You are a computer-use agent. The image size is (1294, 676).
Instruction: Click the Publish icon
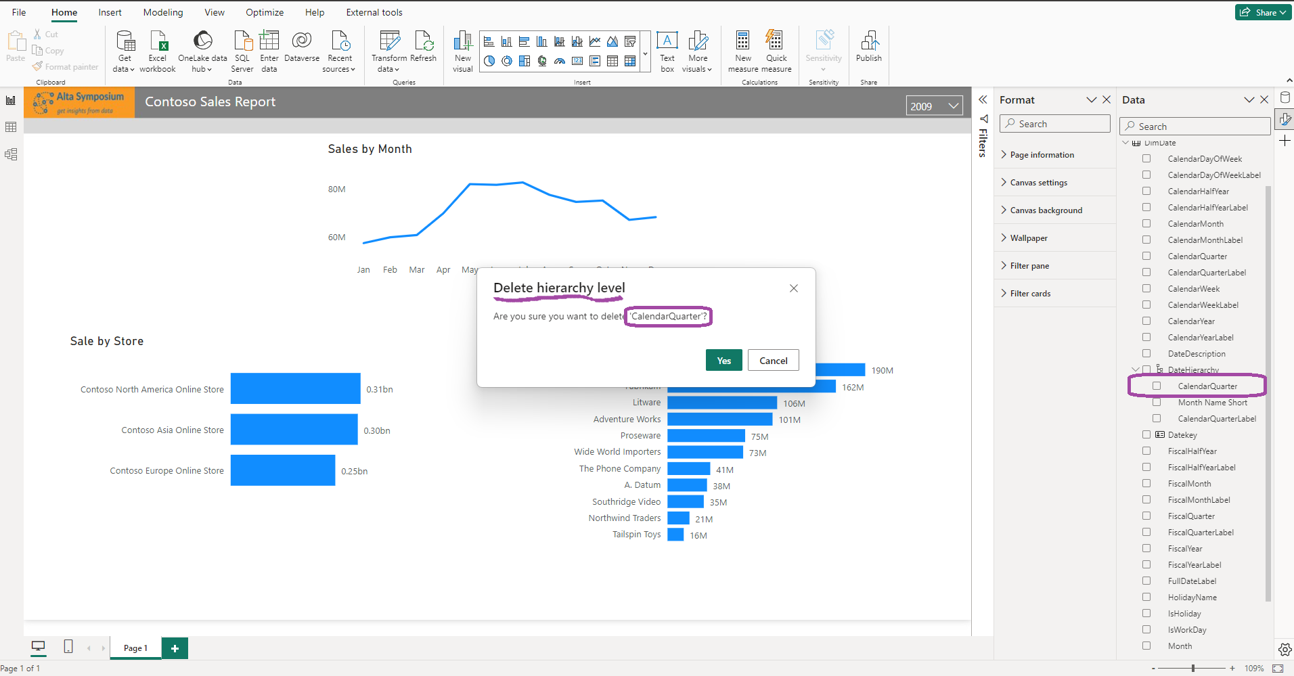click(869, 47)
